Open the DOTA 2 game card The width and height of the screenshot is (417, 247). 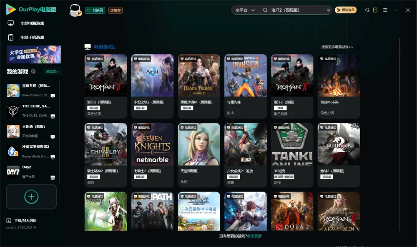coord(292,212)
